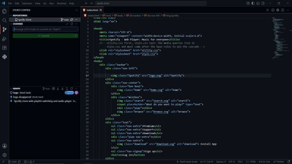Image resolution: width=292 pixels, height=164 pixels.
Task: Click Spaces: 4 indentation setting
Action: pyautogui.click(x=221, y=161)
